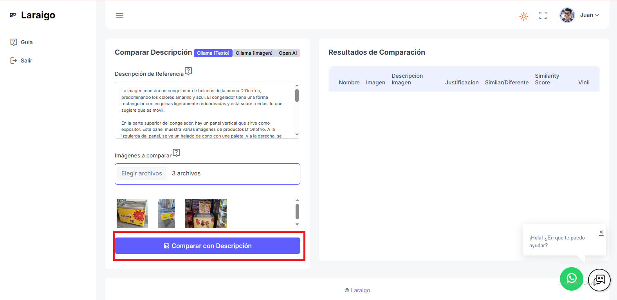
Task: Select the Ollama (Texto) option
Action: pos(213,53)
